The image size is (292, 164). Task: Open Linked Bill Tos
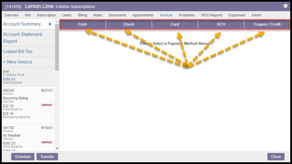point(18,52)
